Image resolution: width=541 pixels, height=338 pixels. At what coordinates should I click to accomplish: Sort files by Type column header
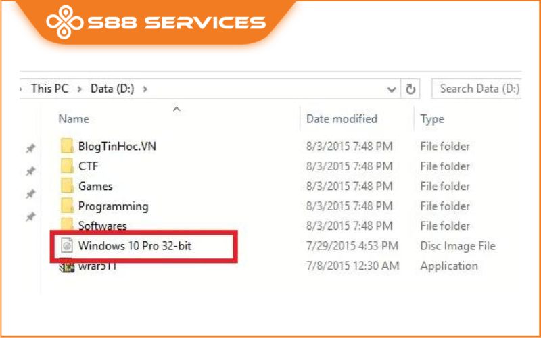pos(432,120)
